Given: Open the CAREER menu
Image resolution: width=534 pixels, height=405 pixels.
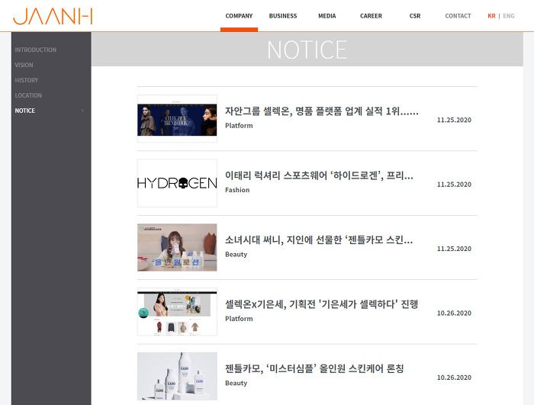Looking at the screenshot, I should pos(371,16).
